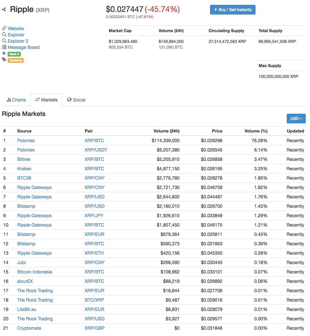
Task: Click the Buy / Sell Instantly button
Action: pos(232,10)
